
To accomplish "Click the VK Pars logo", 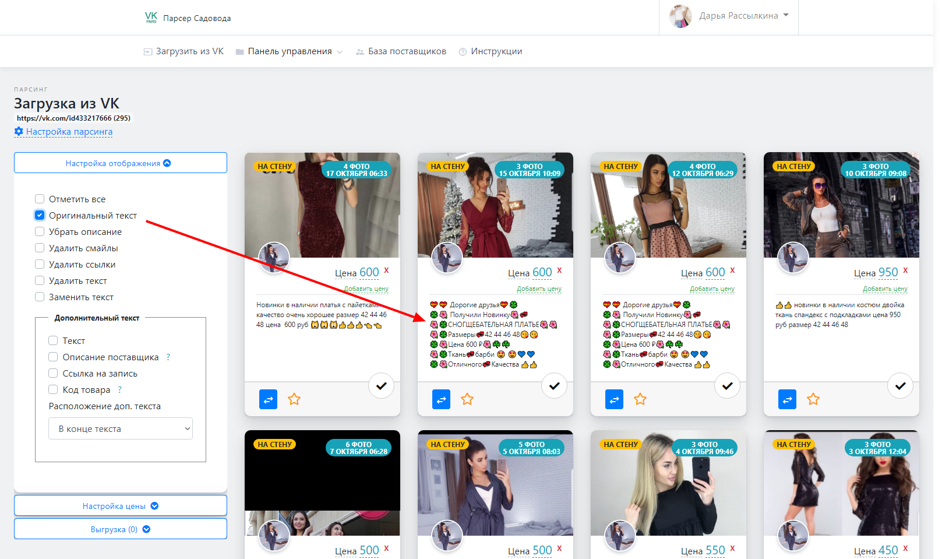I will tap(151, 17).
